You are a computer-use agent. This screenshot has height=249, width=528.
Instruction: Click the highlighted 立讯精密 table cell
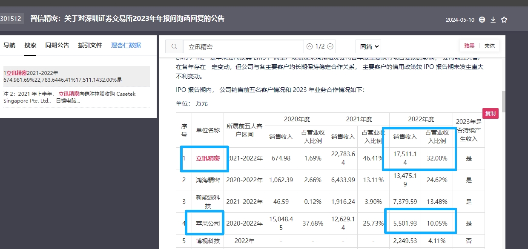click(x=208, y=158)
